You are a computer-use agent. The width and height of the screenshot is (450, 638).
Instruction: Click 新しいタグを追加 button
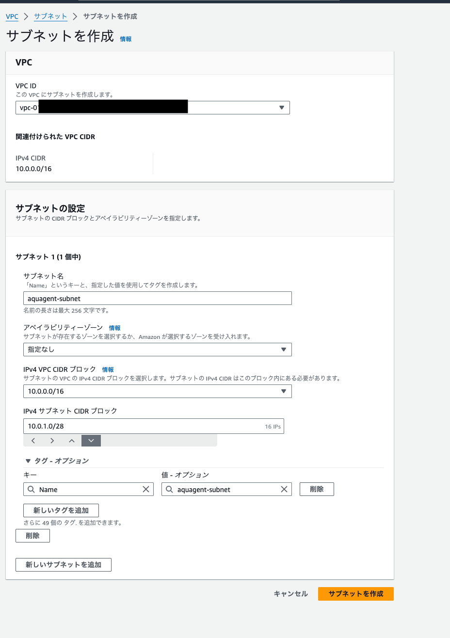click(61, 510)
